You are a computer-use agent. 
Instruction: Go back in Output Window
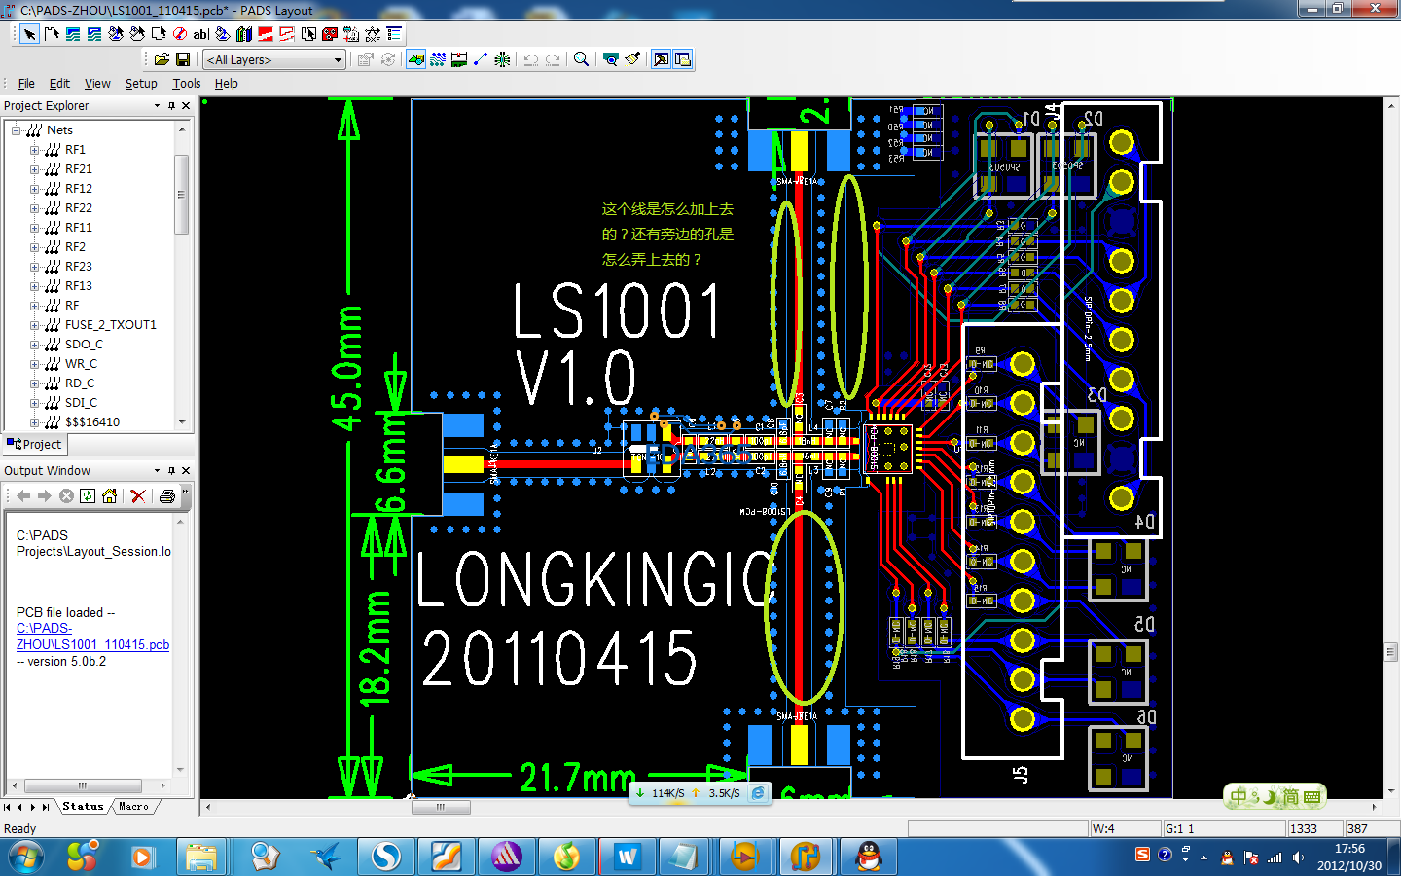click(23, 496)
